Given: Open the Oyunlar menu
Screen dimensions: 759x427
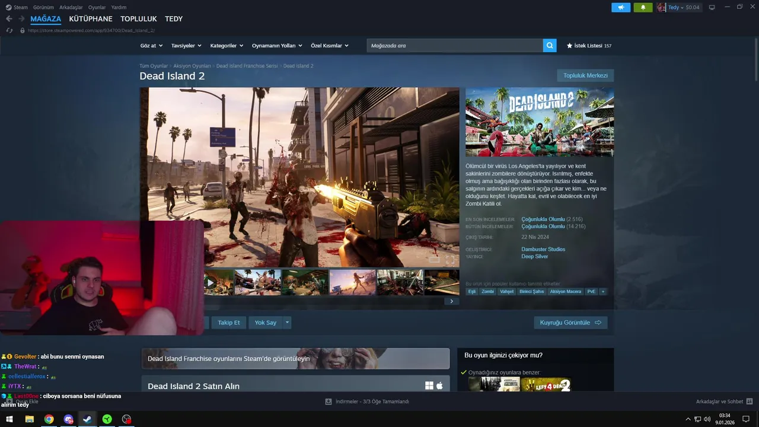Looking at the screenshot, I should click(97, 7).
